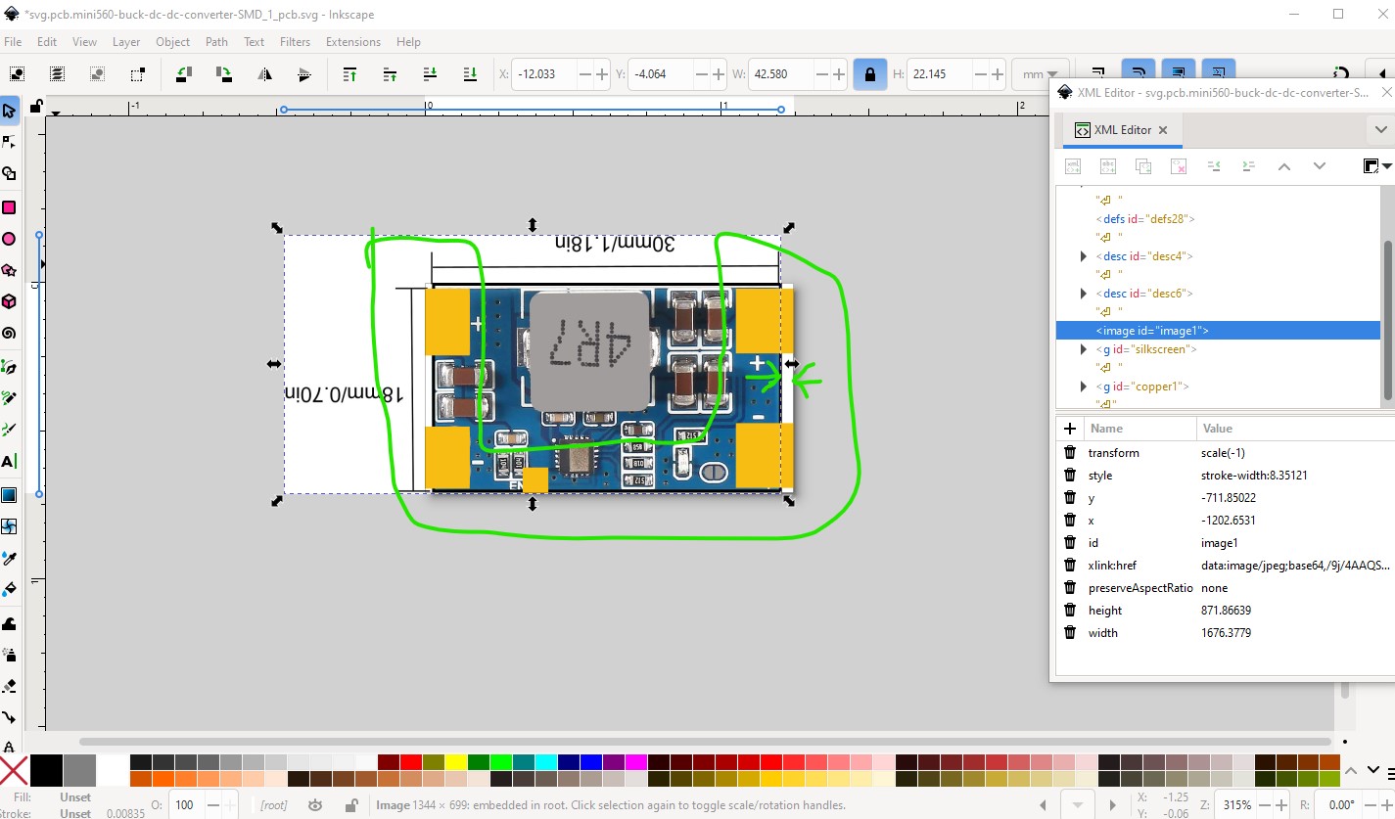Screen dimensions: 1395x819
Task: Flip selection horizontally
Action: click(264, 74)
